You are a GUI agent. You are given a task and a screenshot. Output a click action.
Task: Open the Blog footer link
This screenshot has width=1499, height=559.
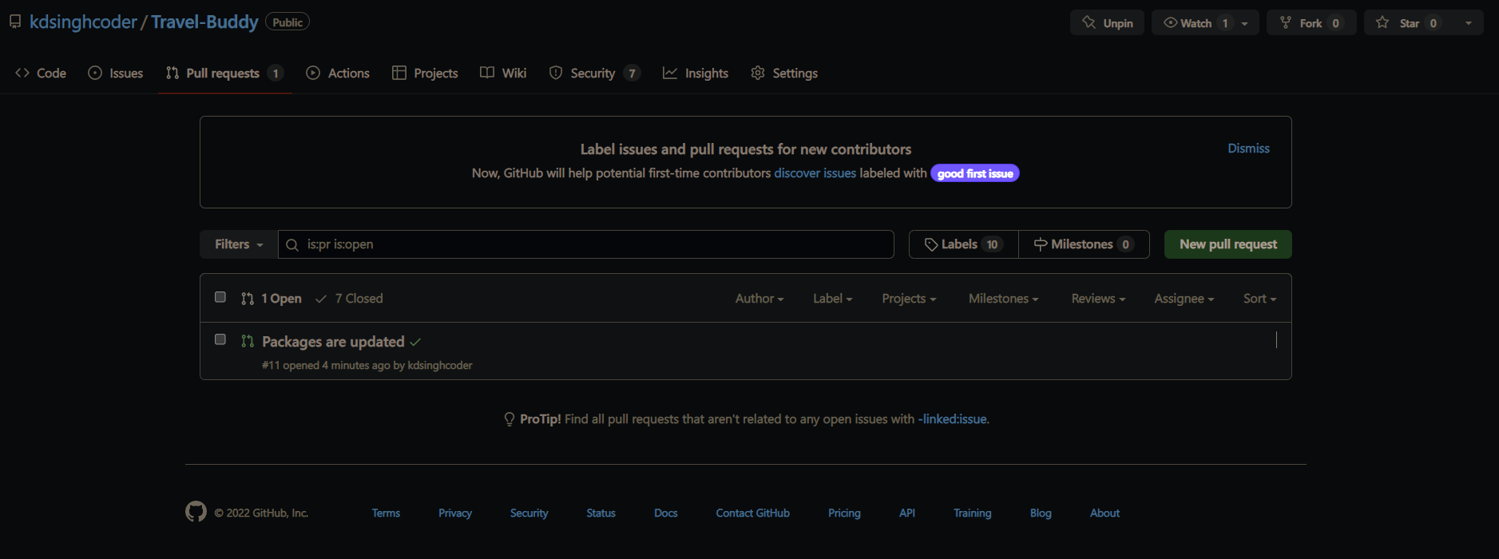(1041, 513)
